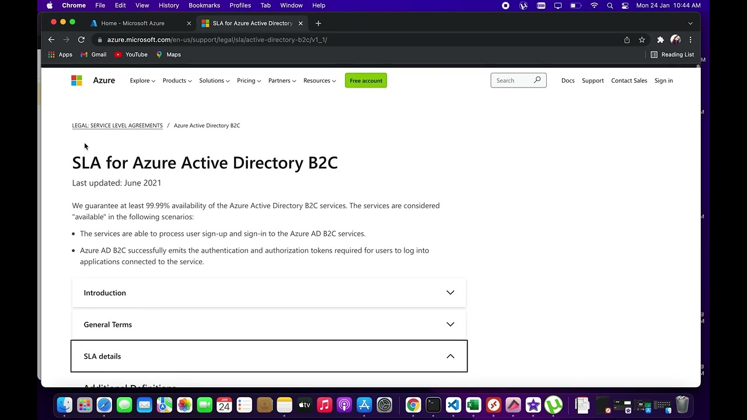Expand the Explore dropdown
Viewport: 747px width, 420px height.
point(142,80)
